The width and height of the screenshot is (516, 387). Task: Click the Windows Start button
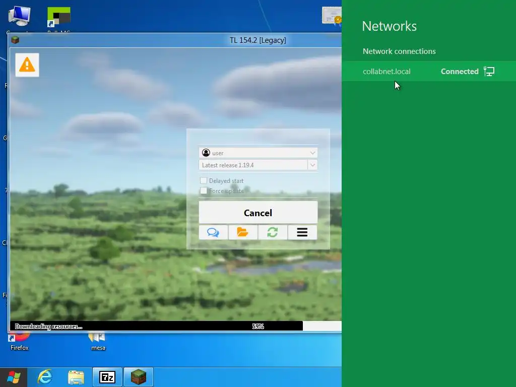click(x=14, y=377)
